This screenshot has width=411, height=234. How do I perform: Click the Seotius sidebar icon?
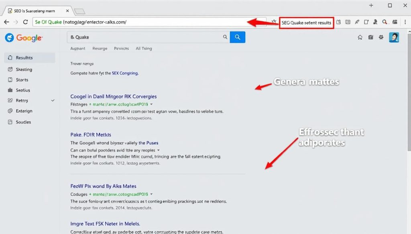click(10, 90)
